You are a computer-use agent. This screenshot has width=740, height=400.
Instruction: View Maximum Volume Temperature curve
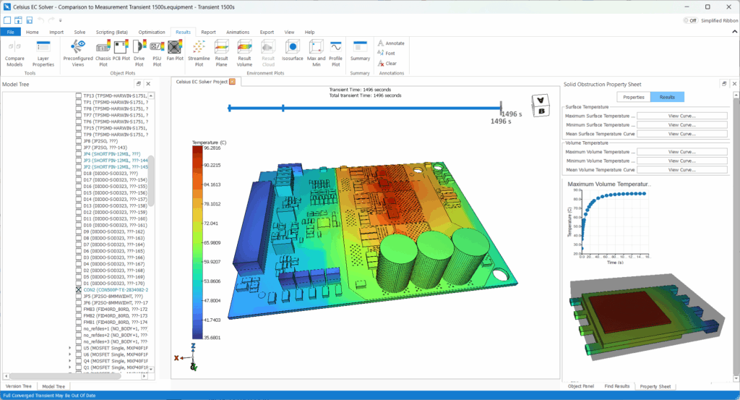point(682,152)
